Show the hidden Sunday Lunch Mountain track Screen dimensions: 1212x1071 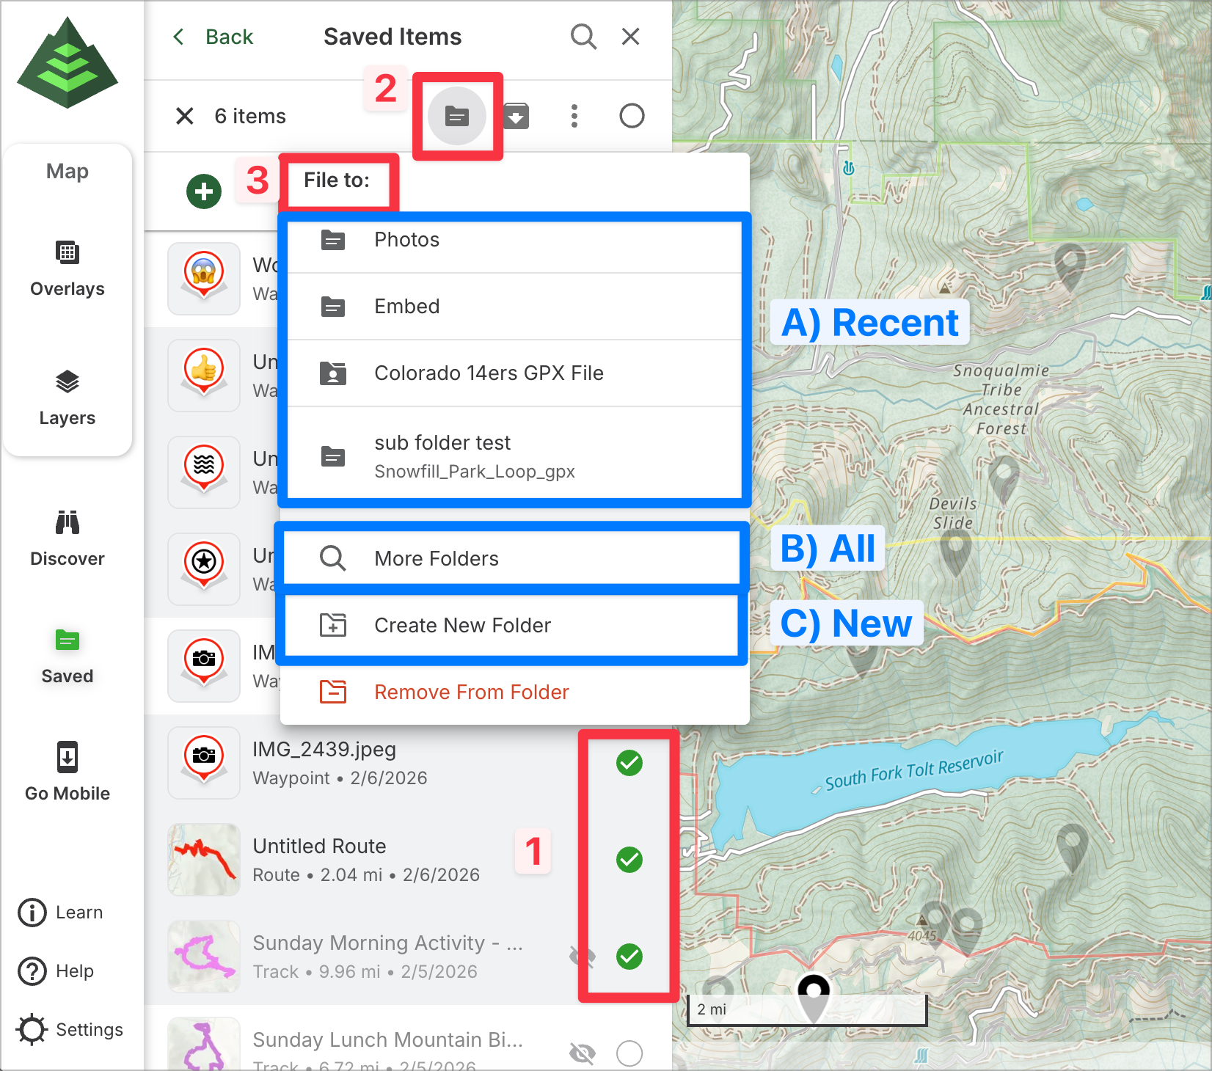583,1053
